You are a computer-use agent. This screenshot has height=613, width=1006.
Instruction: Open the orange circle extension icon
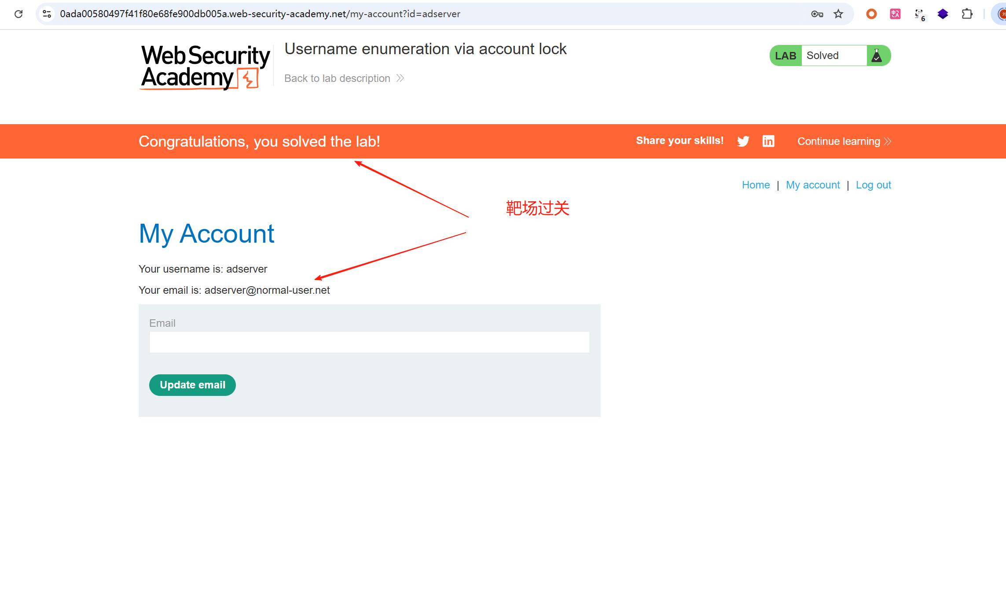pos(871,14)
